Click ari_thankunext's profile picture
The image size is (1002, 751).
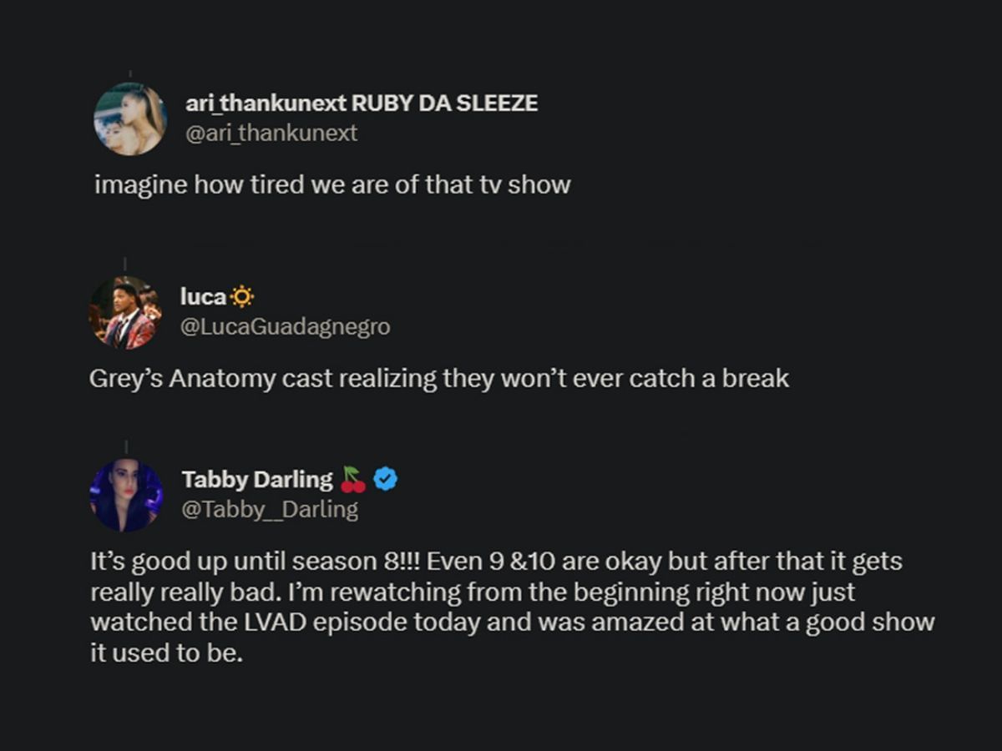130,118
